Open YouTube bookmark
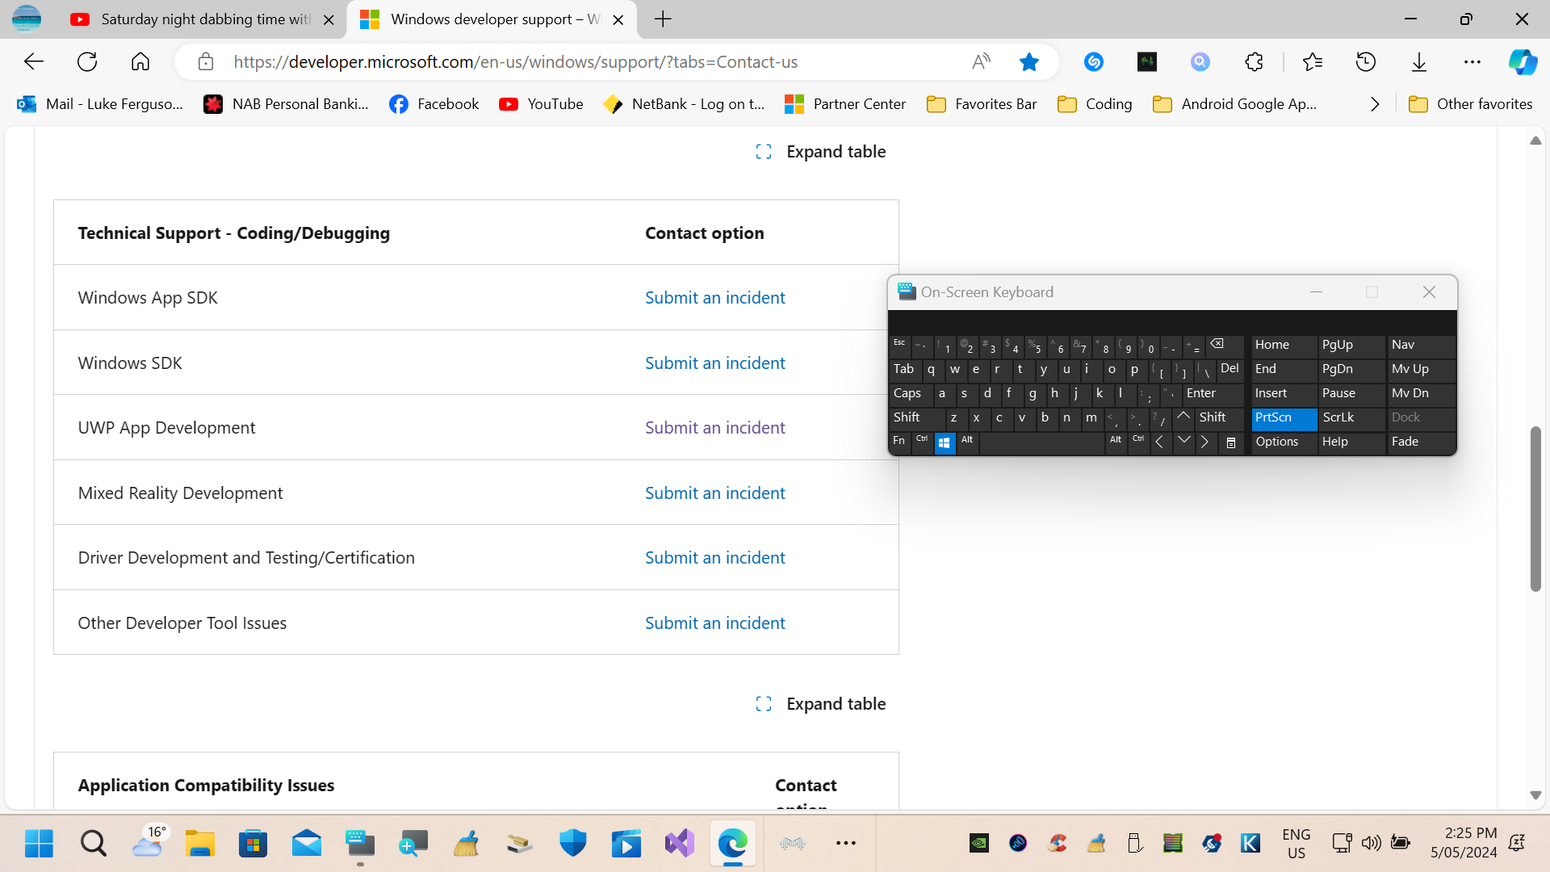 pyautogui.click(x=542, y=104)
